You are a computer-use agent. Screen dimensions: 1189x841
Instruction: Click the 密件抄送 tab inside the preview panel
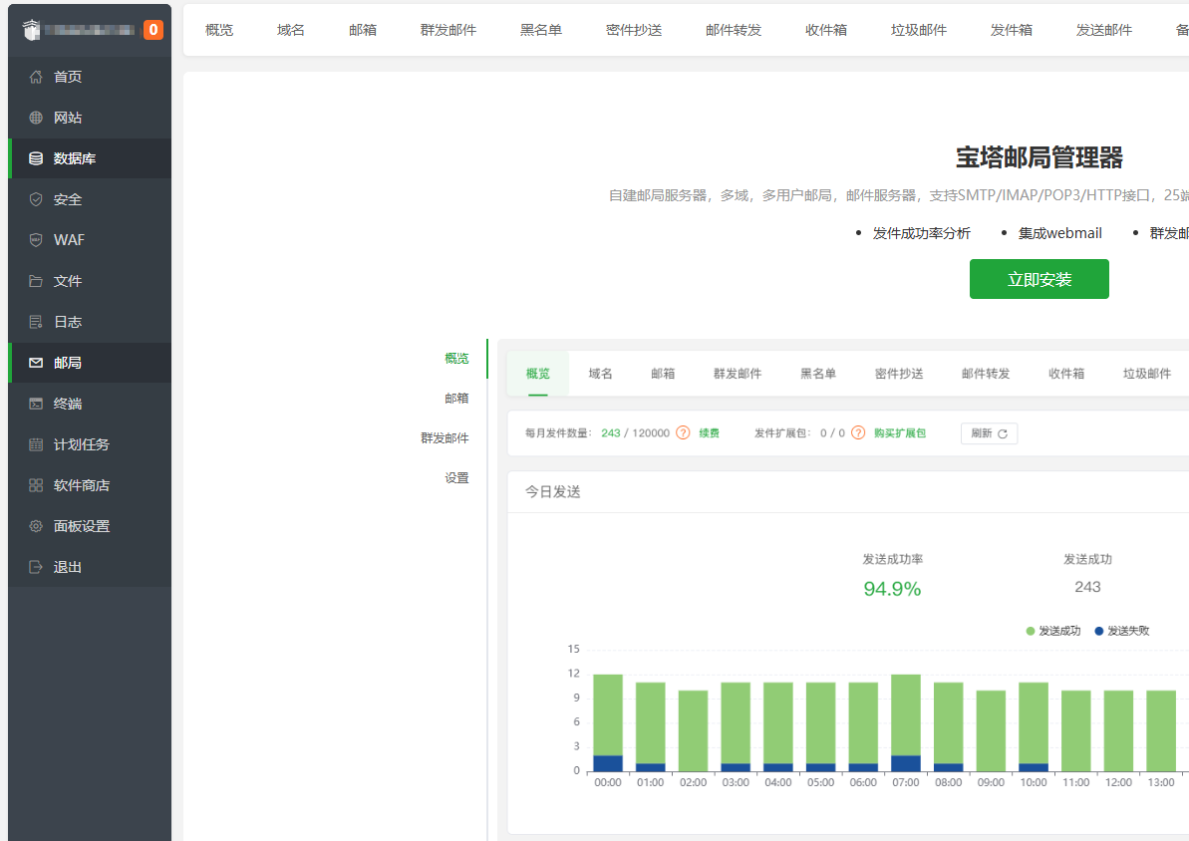point(899,373)
